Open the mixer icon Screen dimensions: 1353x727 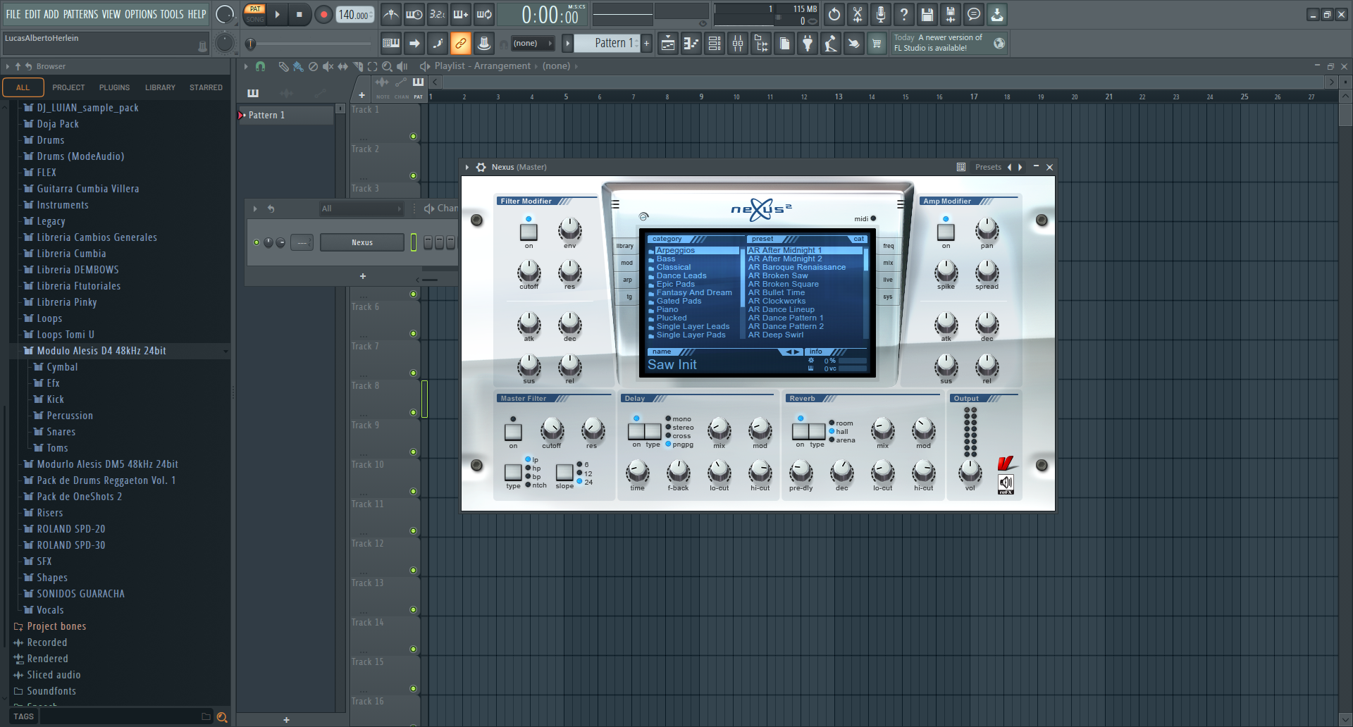(x=738, y=44)
